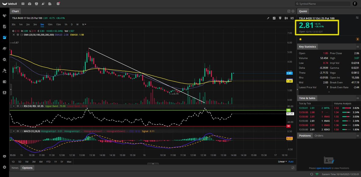Set chart range to 5D
The height and width of the screenshot is (177, 361).
pos(20,162)
